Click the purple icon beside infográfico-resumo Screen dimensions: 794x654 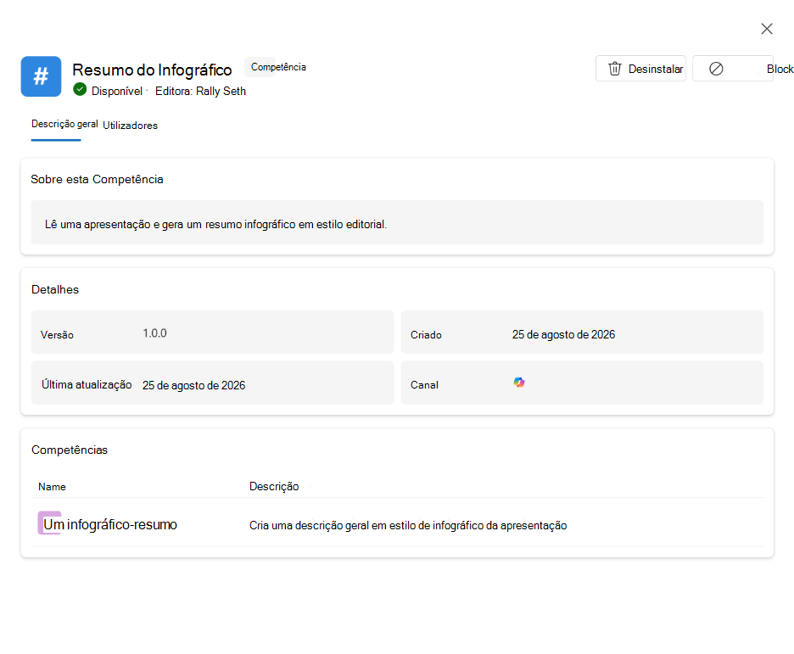coord(49,523)
